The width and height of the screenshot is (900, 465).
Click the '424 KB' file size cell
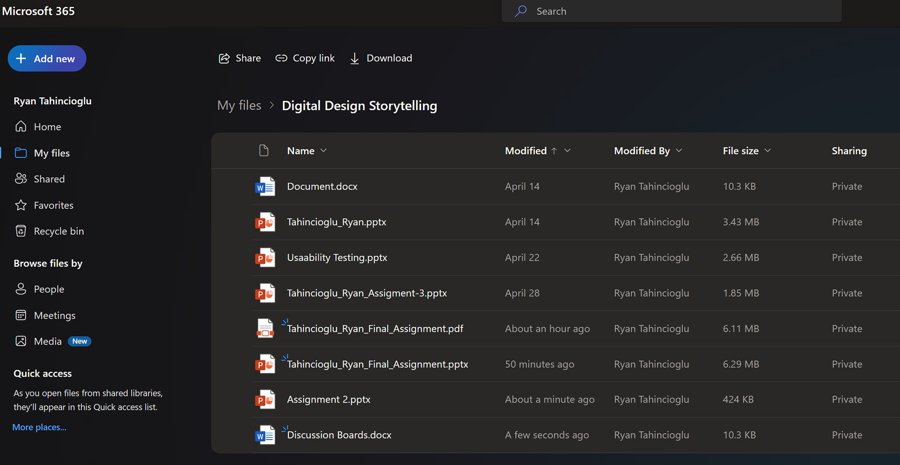(x=738, y=400)
